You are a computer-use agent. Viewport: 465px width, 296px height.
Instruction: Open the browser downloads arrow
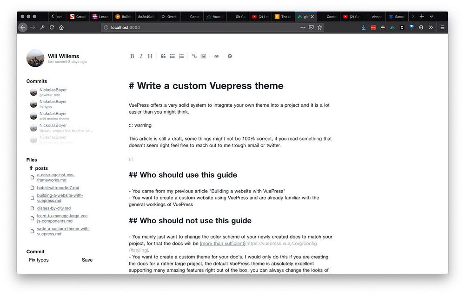[x=364, y=27]
